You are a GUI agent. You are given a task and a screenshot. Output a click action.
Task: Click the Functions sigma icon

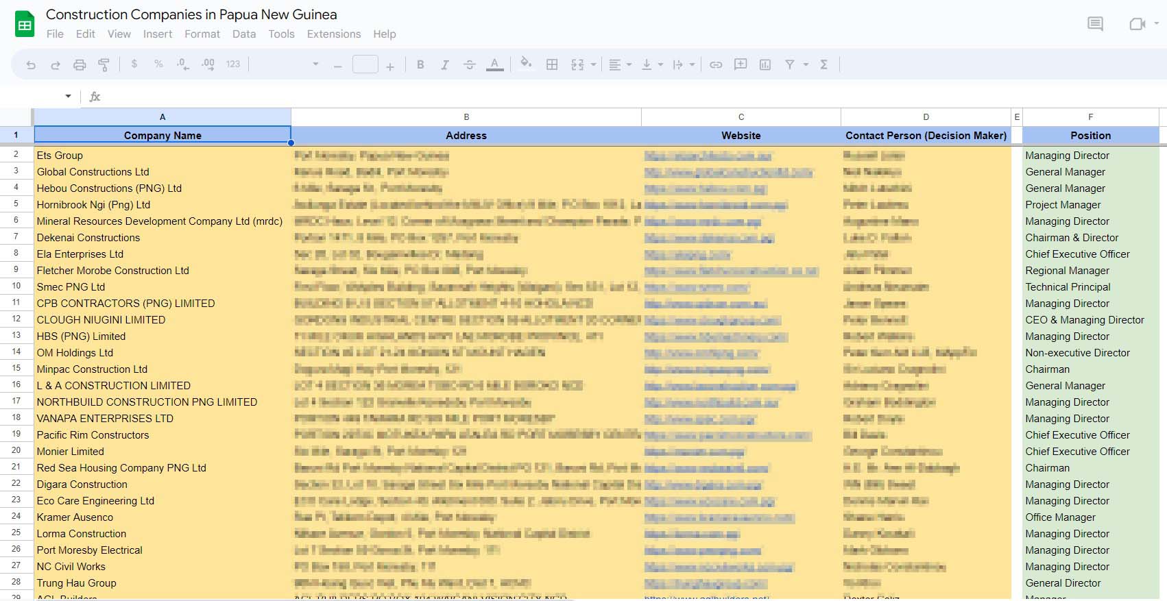(x=824, y=64)
